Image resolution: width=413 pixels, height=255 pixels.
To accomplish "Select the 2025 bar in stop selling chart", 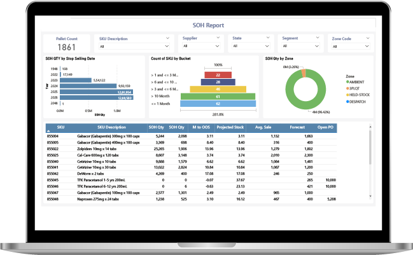I will pos(96,92).
